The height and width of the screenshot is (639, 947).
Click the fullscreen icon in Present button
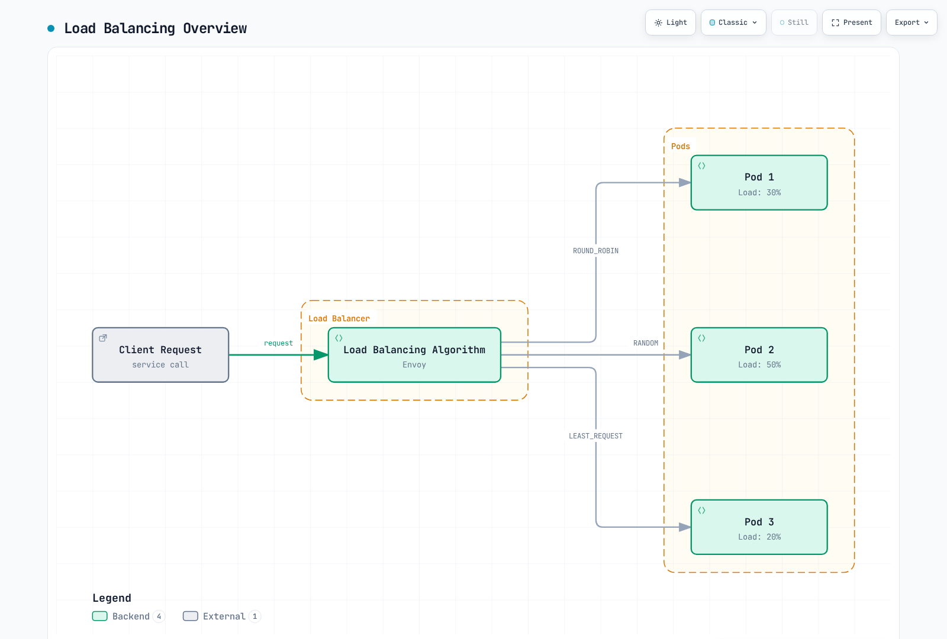click(x=835, y=22)
